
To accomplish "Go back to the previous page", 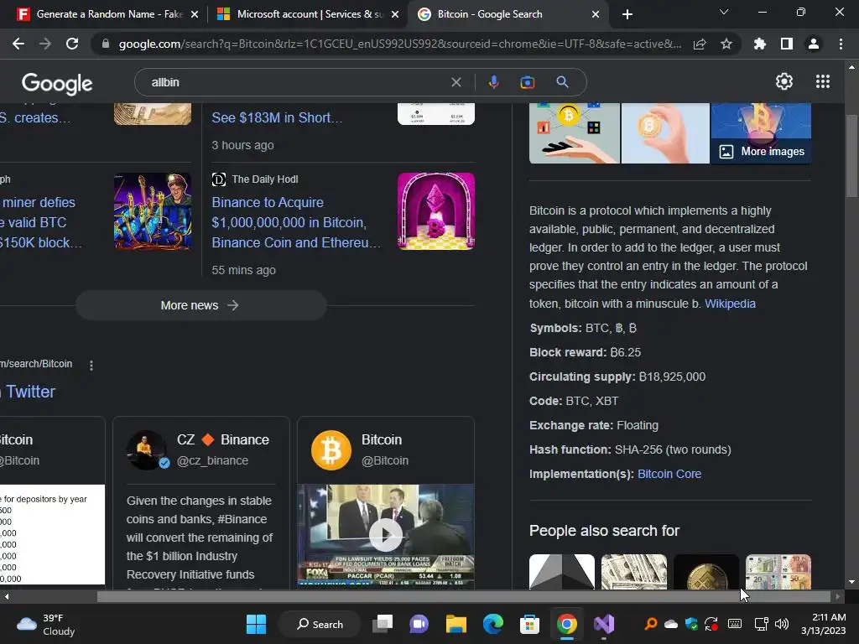I will click(x=18, y=44).
